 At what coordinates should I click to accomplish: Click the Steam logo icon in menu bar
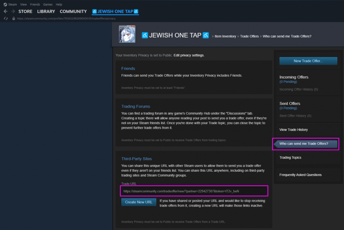pyautogui.click(x=5, y=4)
